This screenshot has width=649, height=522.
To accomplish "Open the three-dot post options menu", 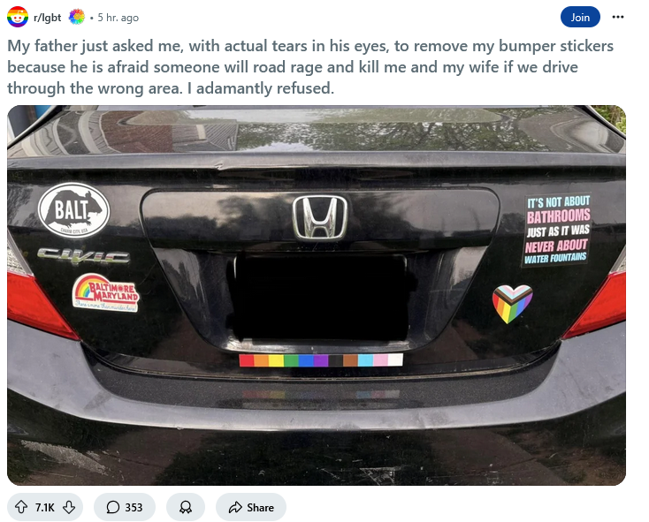I will (617, 17).
